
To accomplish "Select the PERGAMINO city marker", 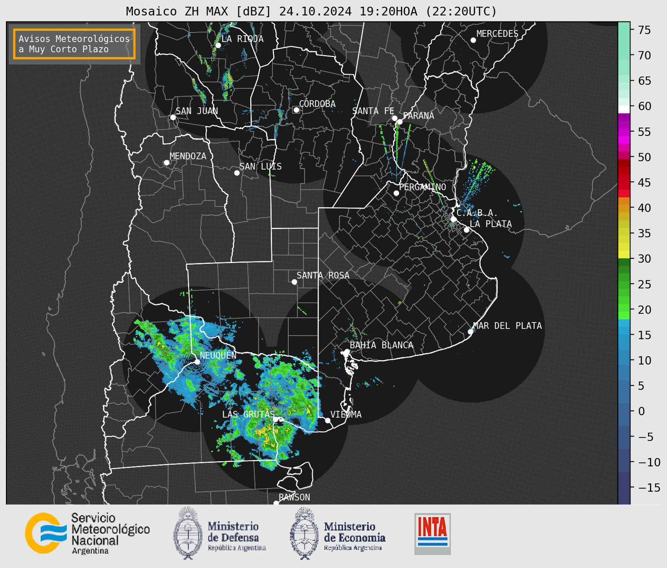I will [x=396, y=193].
